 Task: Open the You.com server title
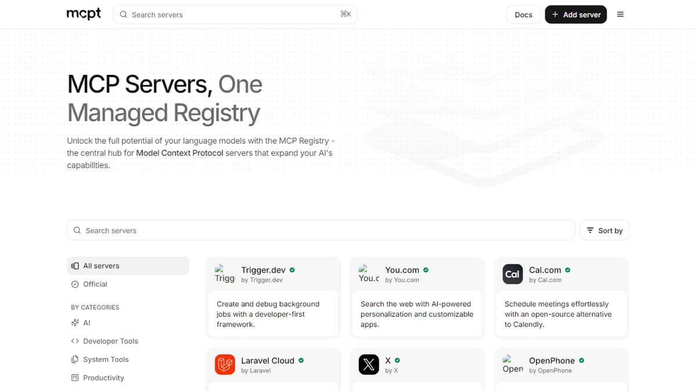[402, 270]
